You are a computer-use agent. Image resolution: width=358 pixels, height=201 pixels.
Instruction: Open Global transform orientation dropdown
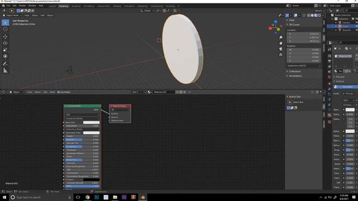pos(147,11)
